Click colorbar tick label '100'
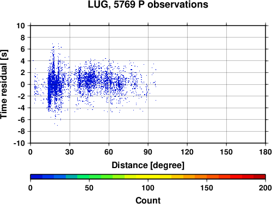 (x=148, y=188)
